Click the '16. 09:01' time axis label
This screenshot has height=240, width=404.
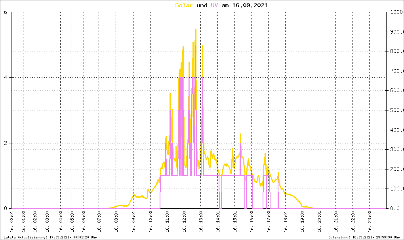click(x=133, y=221)
